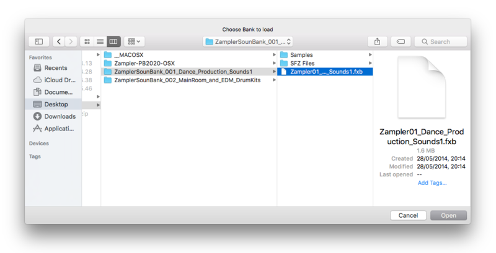The height and width of the screenshot is (253, 496).
Task: Click the preview filename Zampler01_Dance_Production_Sounds1.fxb
Action: tap(422, 137)
